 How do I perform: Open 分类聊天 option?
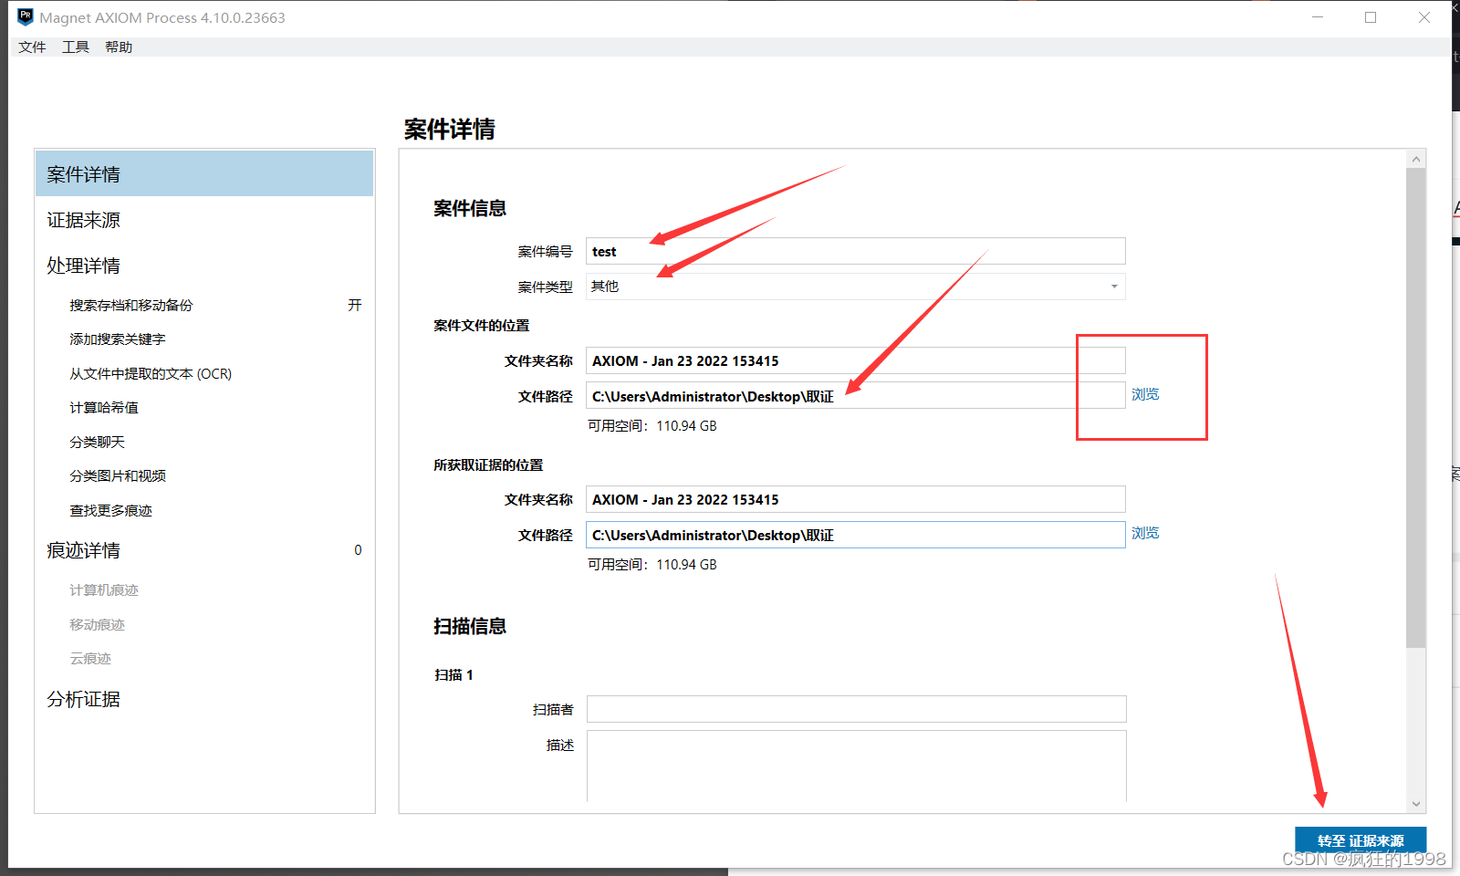97,443
